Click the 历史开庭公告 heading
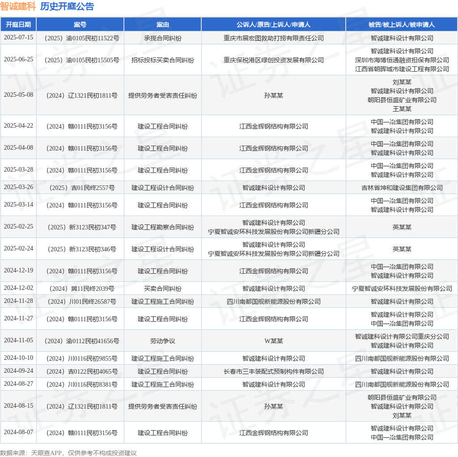The width and height of the screenshot is (458, 457). [67, 6]
